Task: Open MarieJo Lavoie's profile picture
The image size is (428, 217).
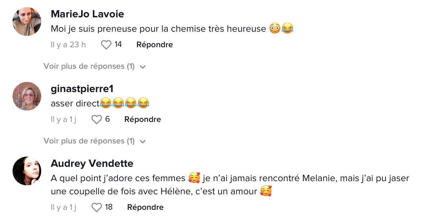Action: click(x=27, y=22)
